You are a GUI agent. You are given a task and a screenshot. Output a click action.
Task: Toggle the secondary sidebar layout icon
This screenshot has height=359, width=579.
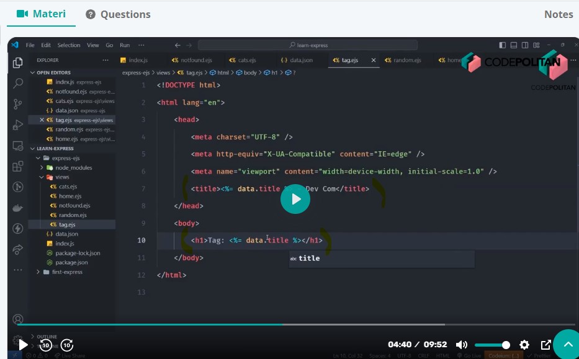click(x=525, y=45)
